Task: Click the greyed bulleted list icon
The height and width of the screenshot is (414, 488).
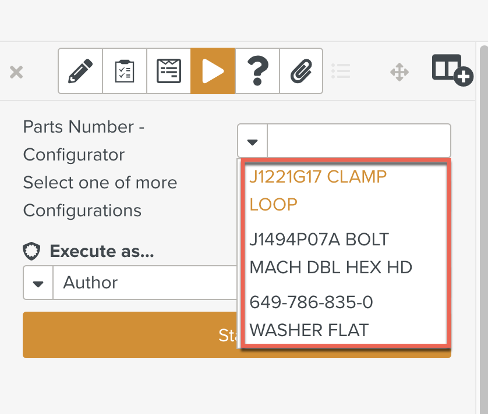Action: click(341, 71)
